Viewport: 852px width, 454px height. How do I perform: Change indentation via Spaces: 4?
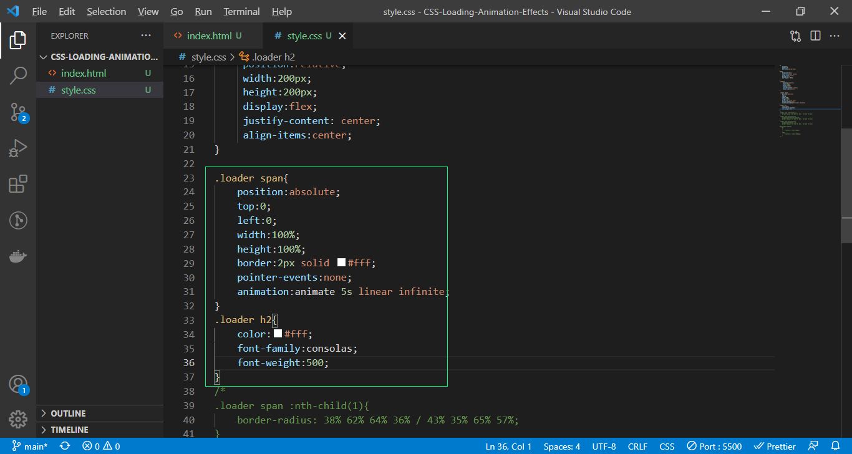(x=561, y=447)
